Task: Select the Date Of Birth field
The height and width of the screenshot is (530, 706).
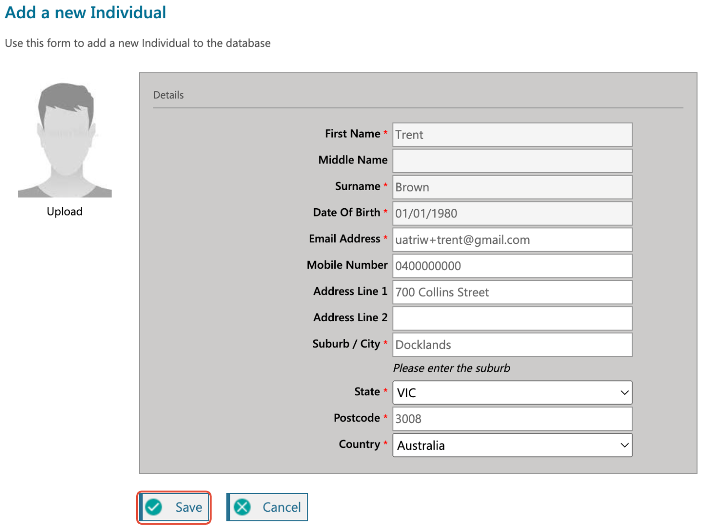Action: coord(512,214)
